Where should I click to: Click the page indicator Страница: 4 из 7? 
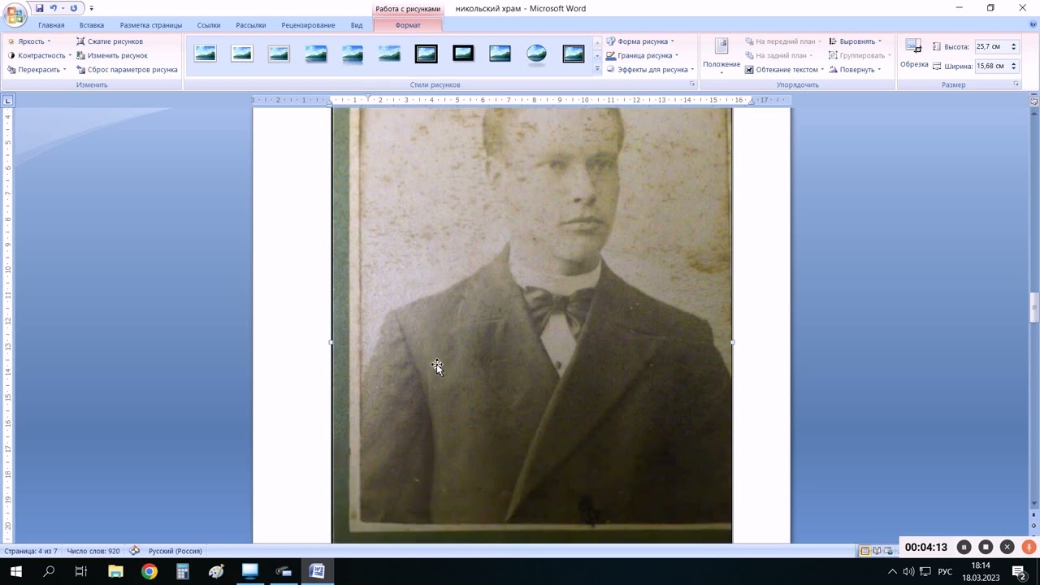click(32, 551)
